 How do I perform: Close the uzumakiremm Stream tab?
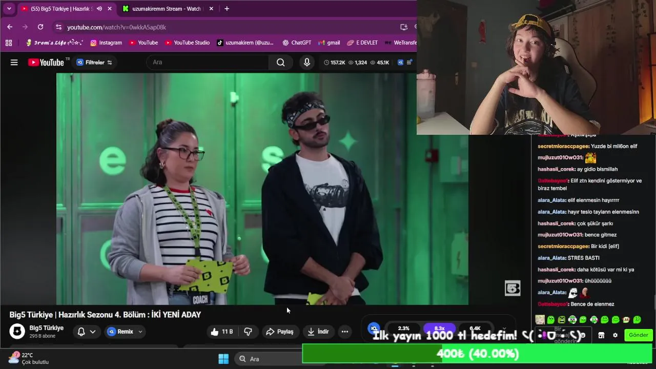click(x=211, y=9)
